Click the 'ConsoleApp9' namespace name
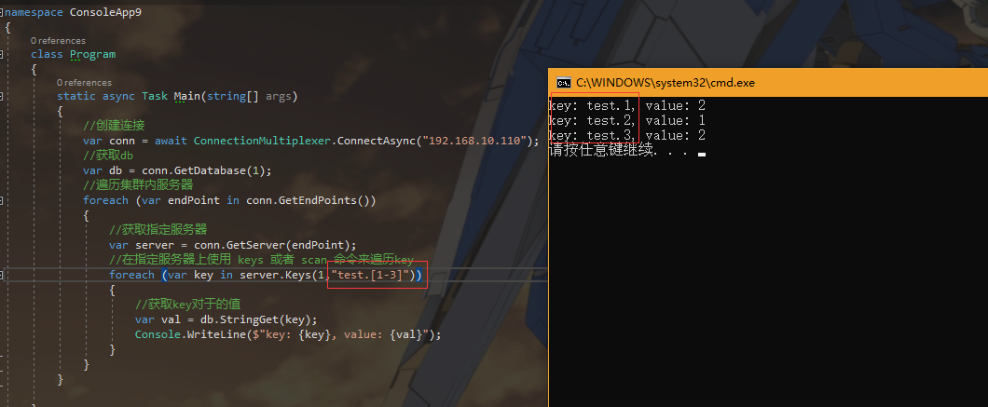 tap(105, 13)
